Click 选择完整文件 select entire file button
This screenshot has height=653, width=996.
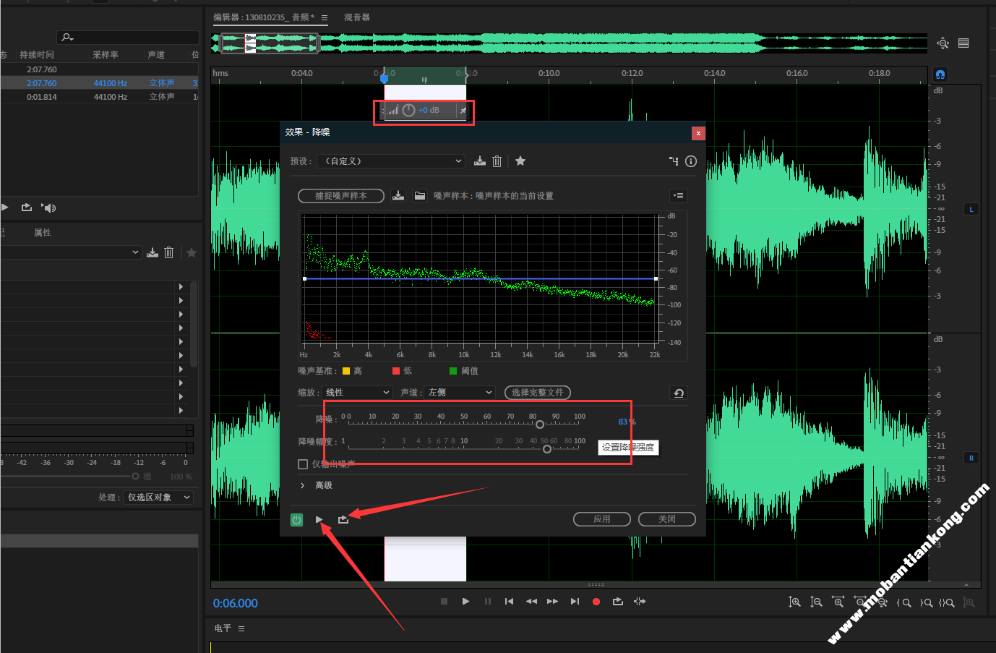pos(538,393)
